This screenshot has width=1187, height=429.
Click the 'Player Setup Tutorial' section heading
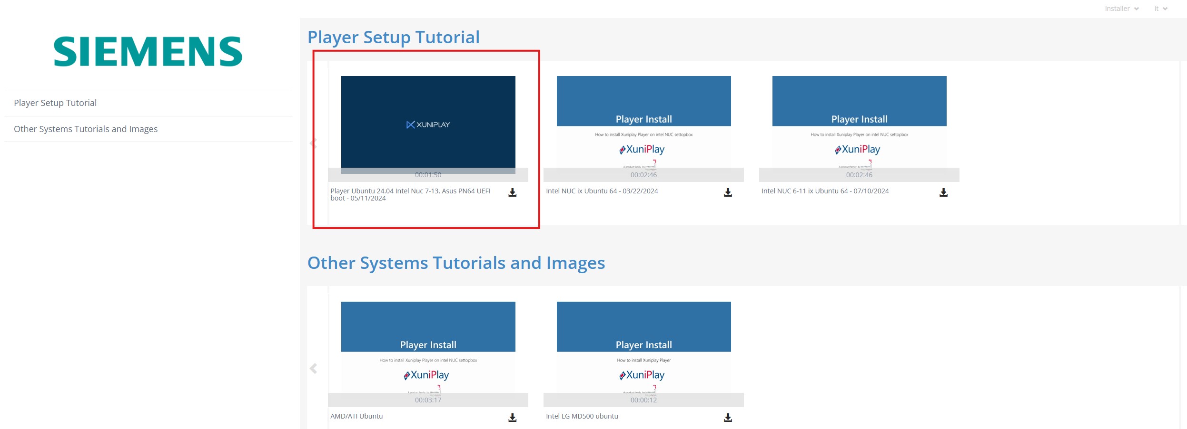(394, 38)
